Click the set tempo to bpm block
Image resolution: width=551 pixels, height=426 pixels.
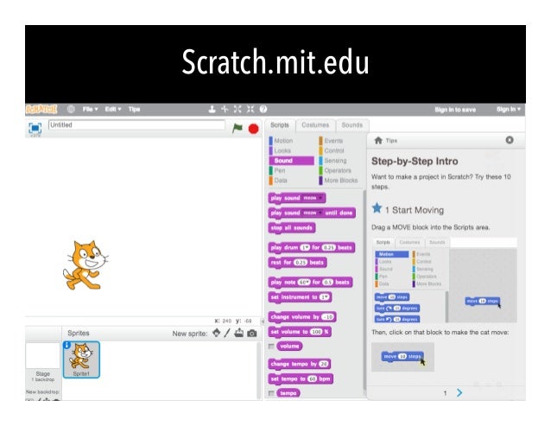point(301,378)
